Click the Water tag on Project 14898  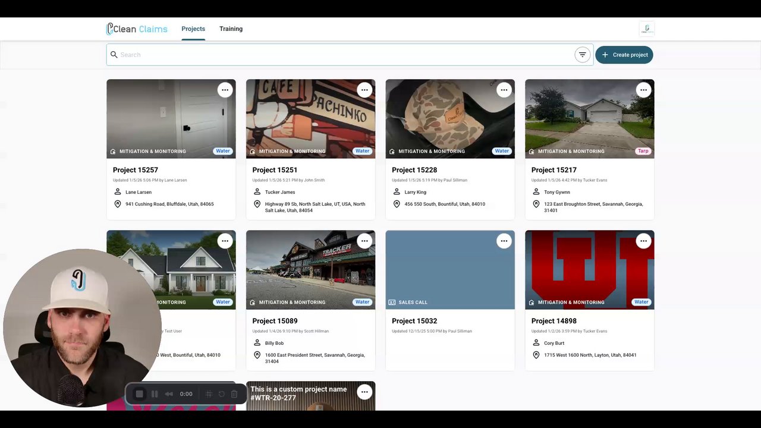click(x=641, y=302)
